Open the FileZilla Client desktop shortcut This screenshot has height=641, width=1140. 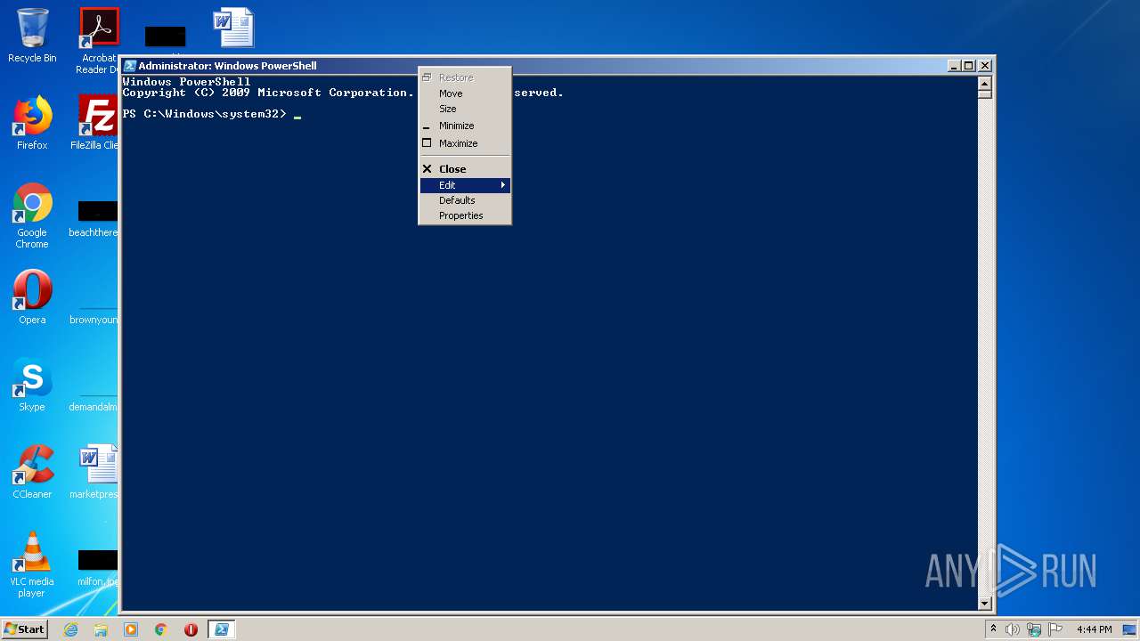(x=96, y=123)
